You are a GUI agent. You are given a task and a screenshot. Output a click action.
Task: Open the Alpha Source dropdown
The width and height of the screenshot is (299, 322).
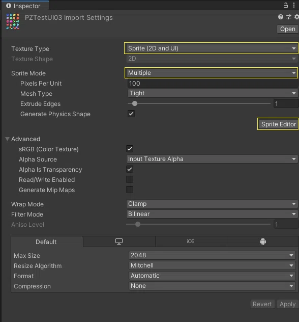pyautogui.click(x=212, y=159)
